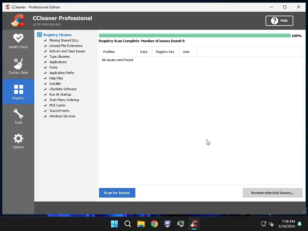Disable Installer registry check
The width and height of the screenshot is (308, 231).
pyautogui.click(x=45, y=84)
